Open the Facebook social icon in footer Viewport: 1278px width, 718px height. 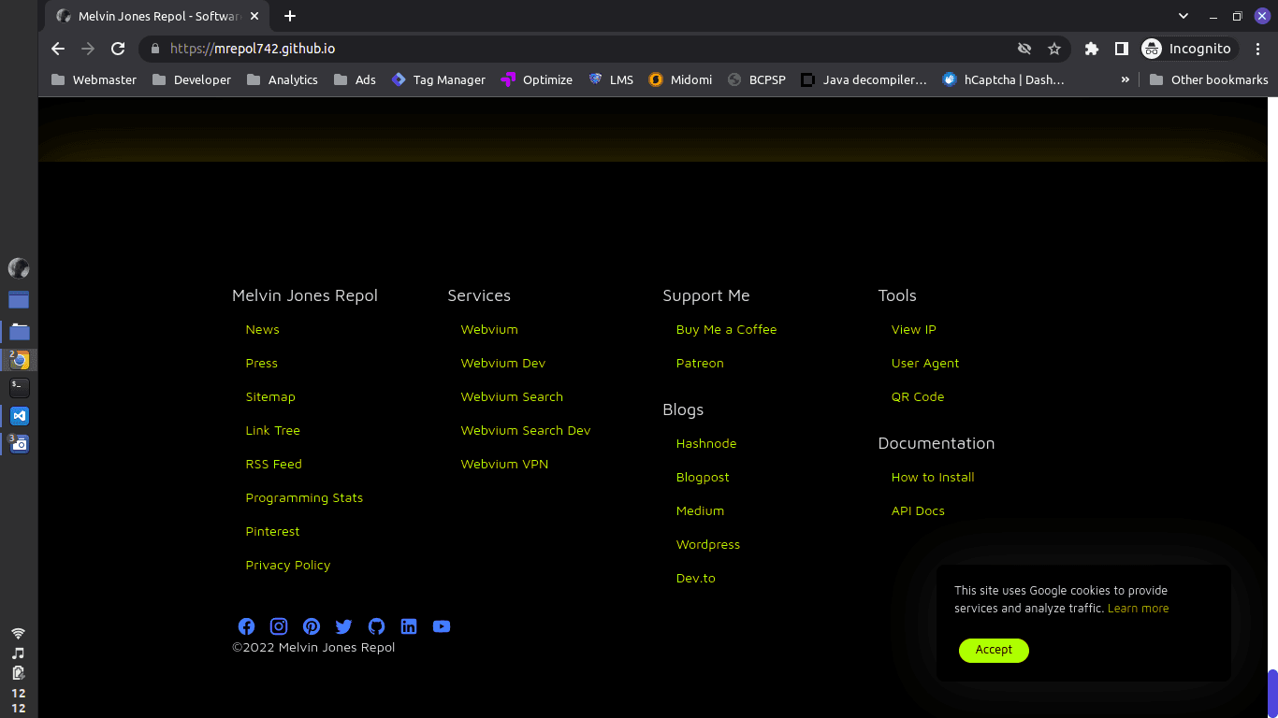tap(246, 626)
